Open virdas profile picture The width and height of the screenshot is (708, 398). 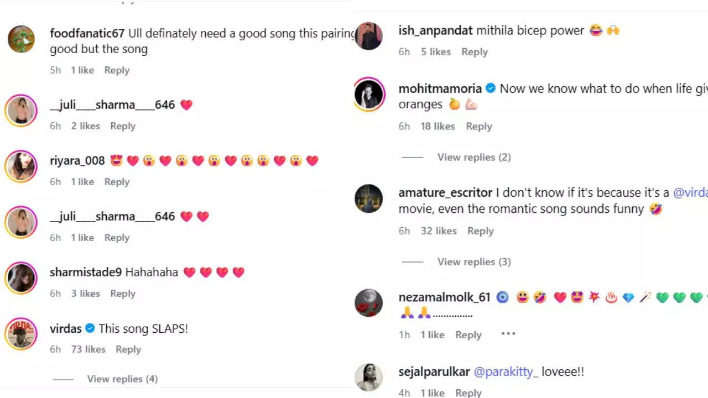21,334
